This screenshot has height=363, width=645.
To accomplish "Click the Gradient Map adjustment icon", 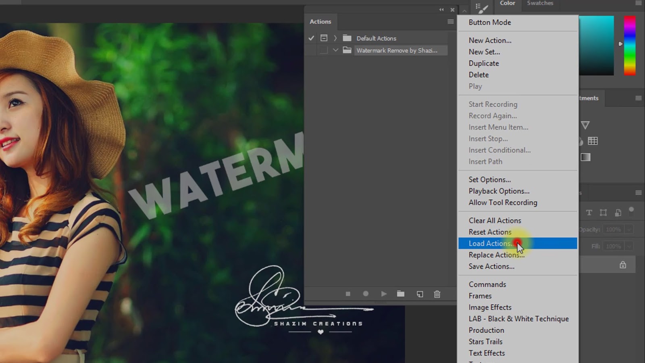I will [x=585, y=157].
